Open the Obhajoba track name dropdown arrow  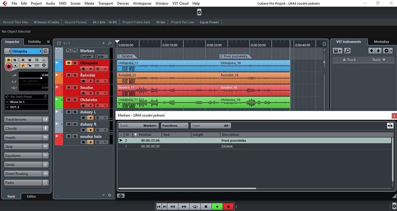40,51
